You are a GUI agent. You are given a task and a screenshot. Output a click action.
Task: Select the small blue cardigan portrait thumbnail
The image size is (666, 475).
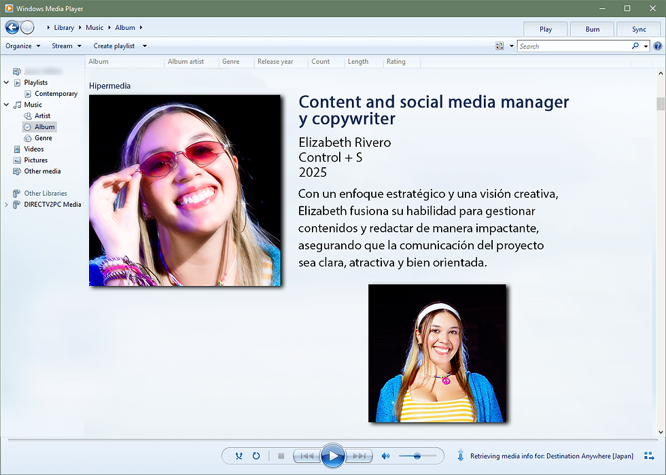(437, 353)
